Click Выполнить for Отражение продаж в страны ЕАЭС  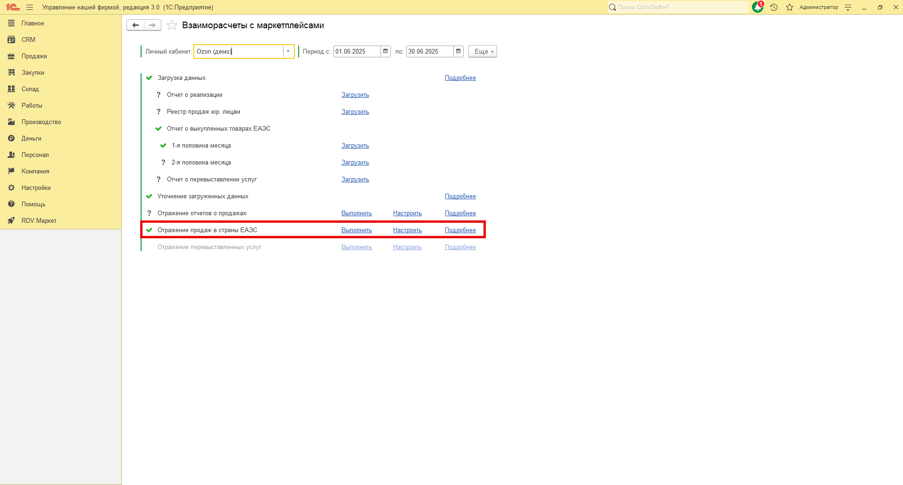[x=356, y=230]
